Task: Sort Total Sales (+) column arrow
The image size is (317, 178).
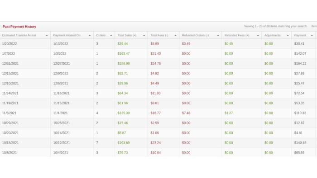Action: point(144,35)
